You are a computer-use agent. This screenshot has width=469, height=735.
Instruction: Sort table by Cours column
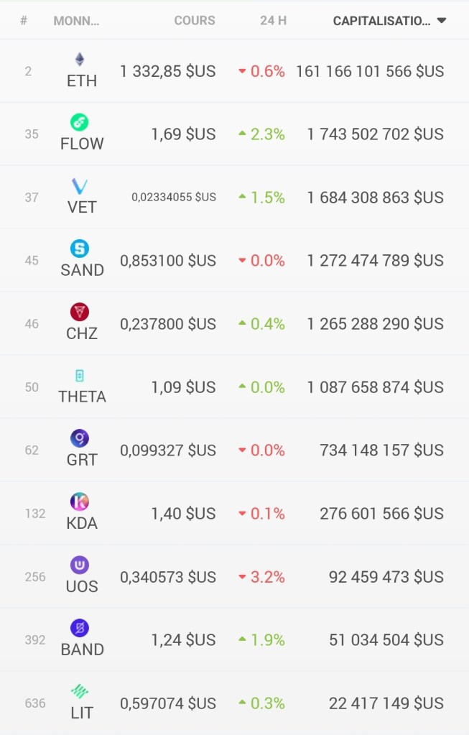pos(194,21)
